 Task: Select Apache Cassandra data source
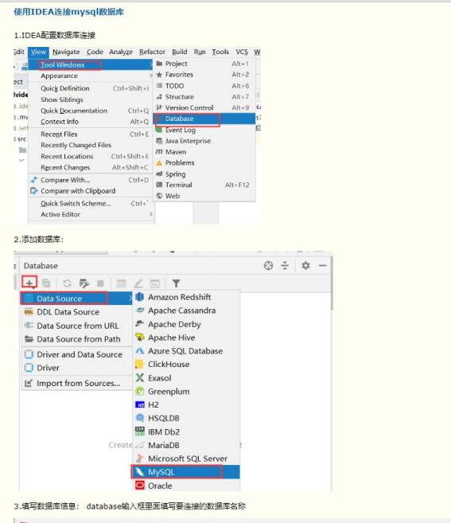tap(186, 310)
